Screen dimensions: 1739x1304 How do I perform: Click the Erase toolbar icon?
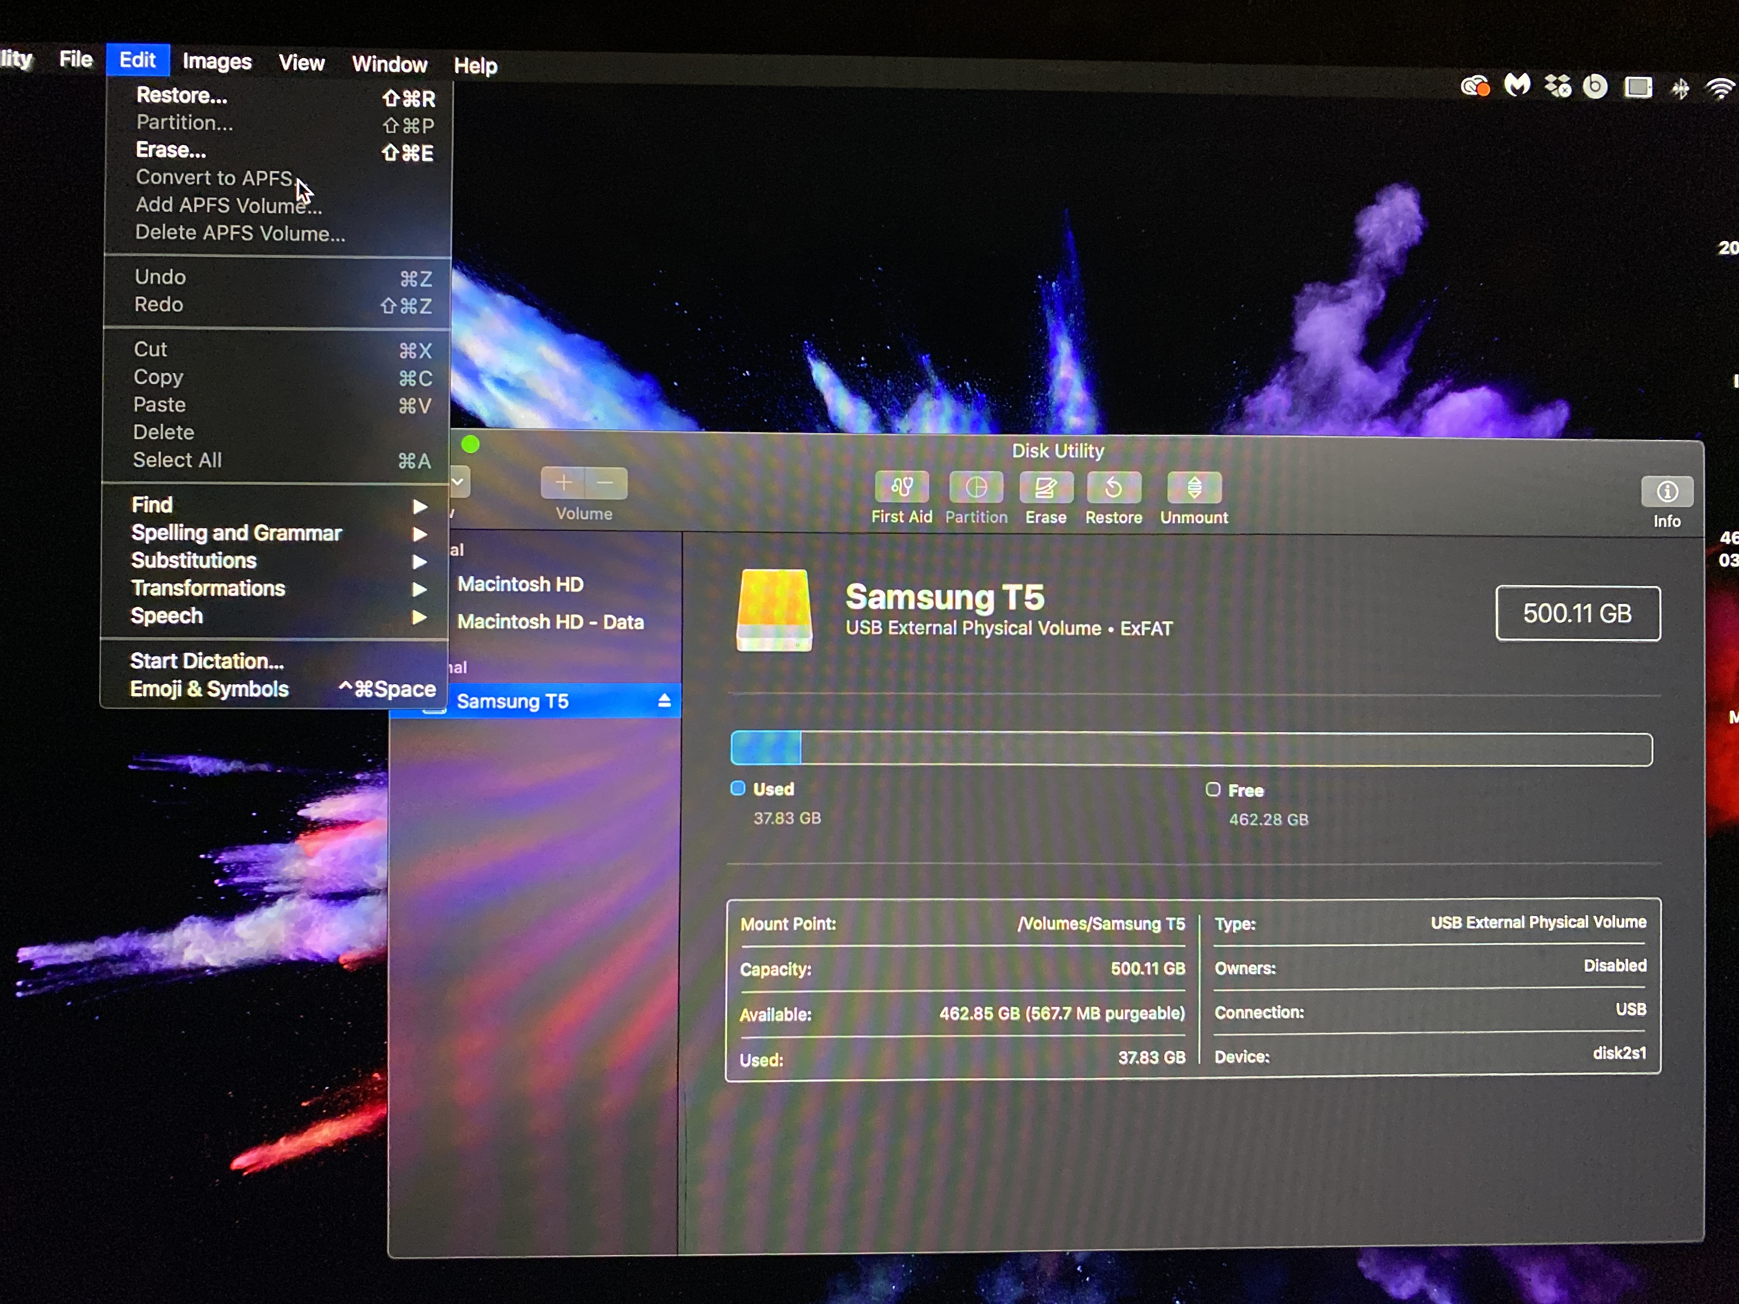(1045, 488)
